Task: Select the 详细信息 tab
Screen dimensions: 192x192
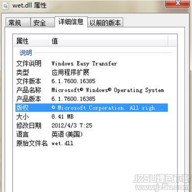Action: point(71,22)
